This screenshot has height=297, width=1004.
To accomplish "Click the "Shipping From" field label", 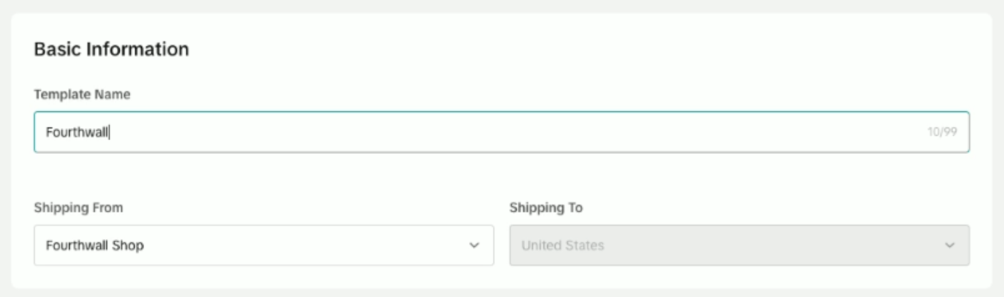I will pyautogui.click(x=78, y=207).
